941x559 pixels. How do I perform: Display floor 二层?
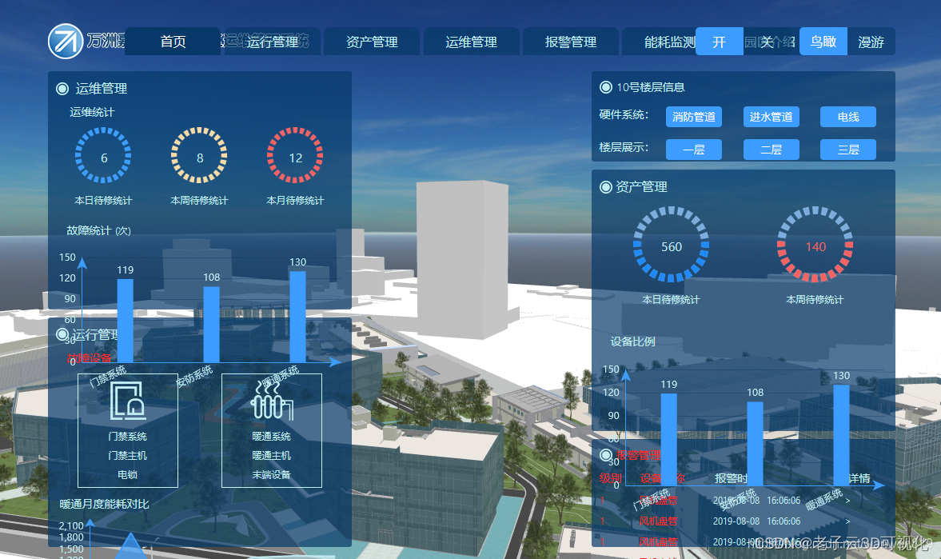pos(772,150)
